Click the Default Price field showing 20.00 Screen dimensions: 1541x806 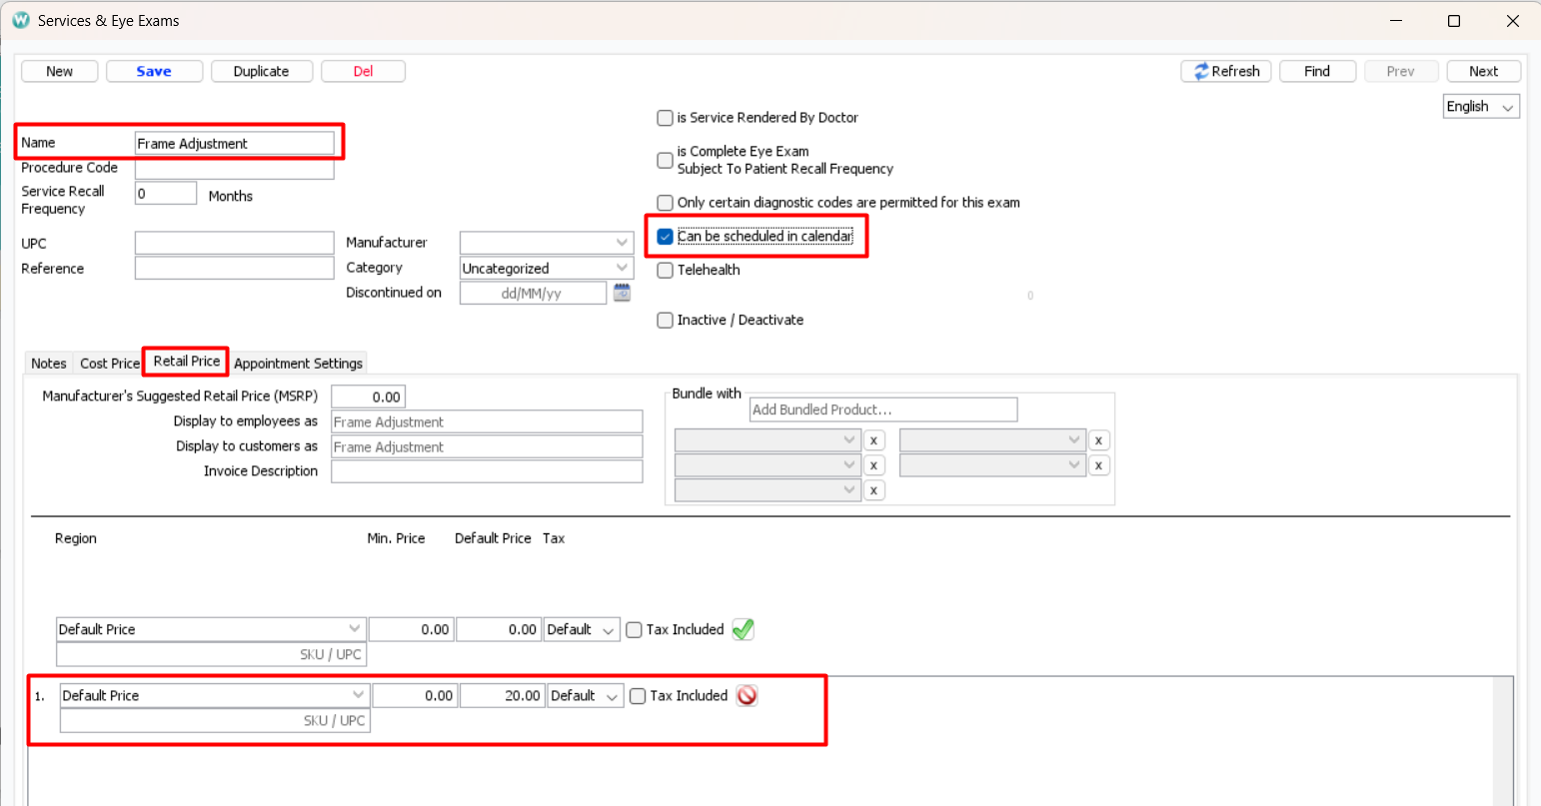click(502, 695)
